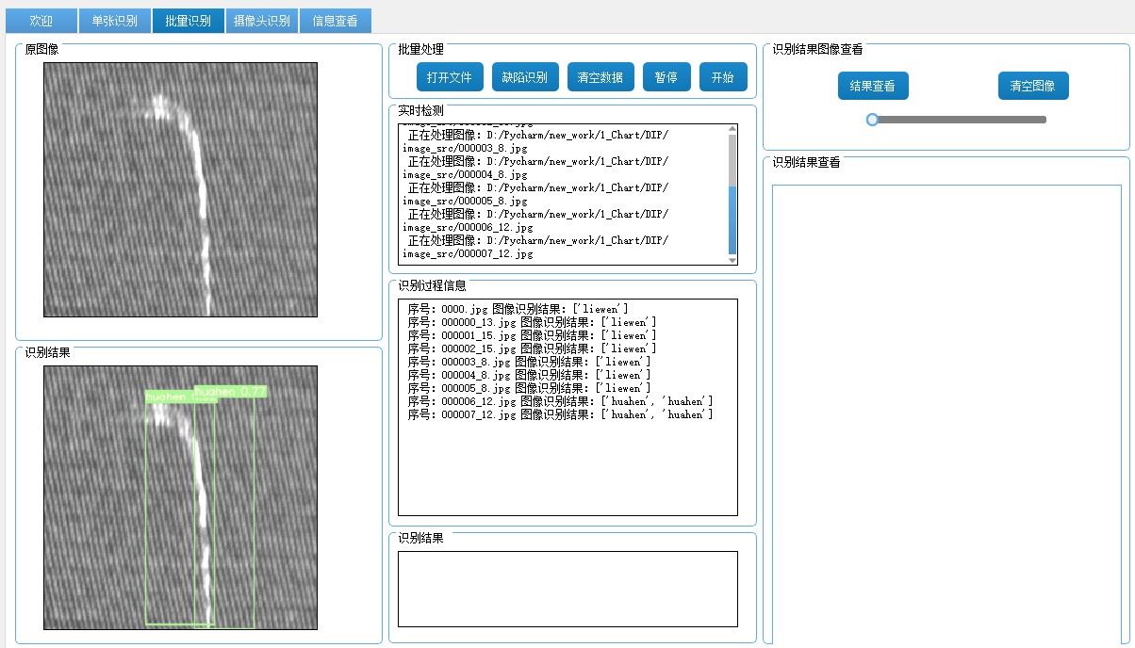Select the 000007_12.jpg result line
Viewport: 1135px width, 648px height.
click(x=560, y=414)
